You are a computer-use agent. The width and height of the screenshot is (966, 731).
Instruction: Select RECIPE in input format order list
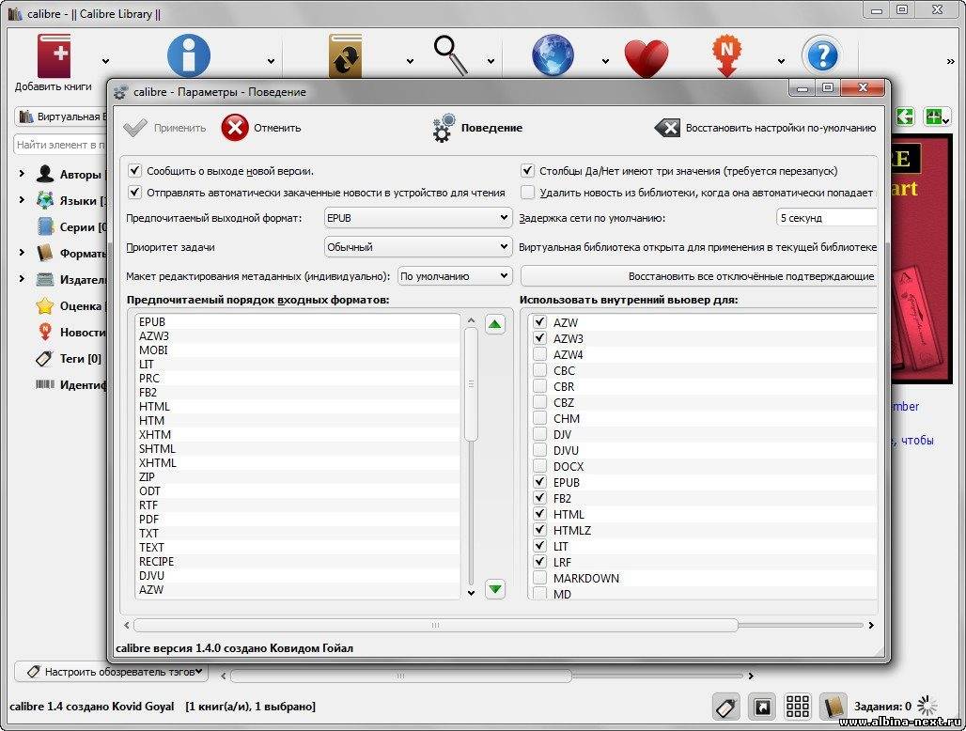point(298,562)
